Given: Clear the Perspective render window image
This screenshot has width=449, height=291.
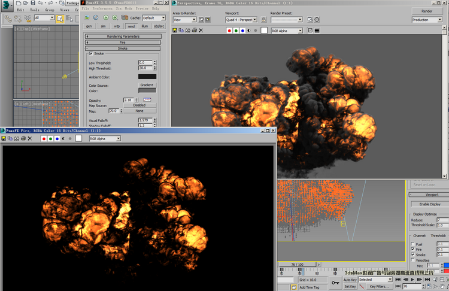Looking at the screenshot, I should click(201, 31).
